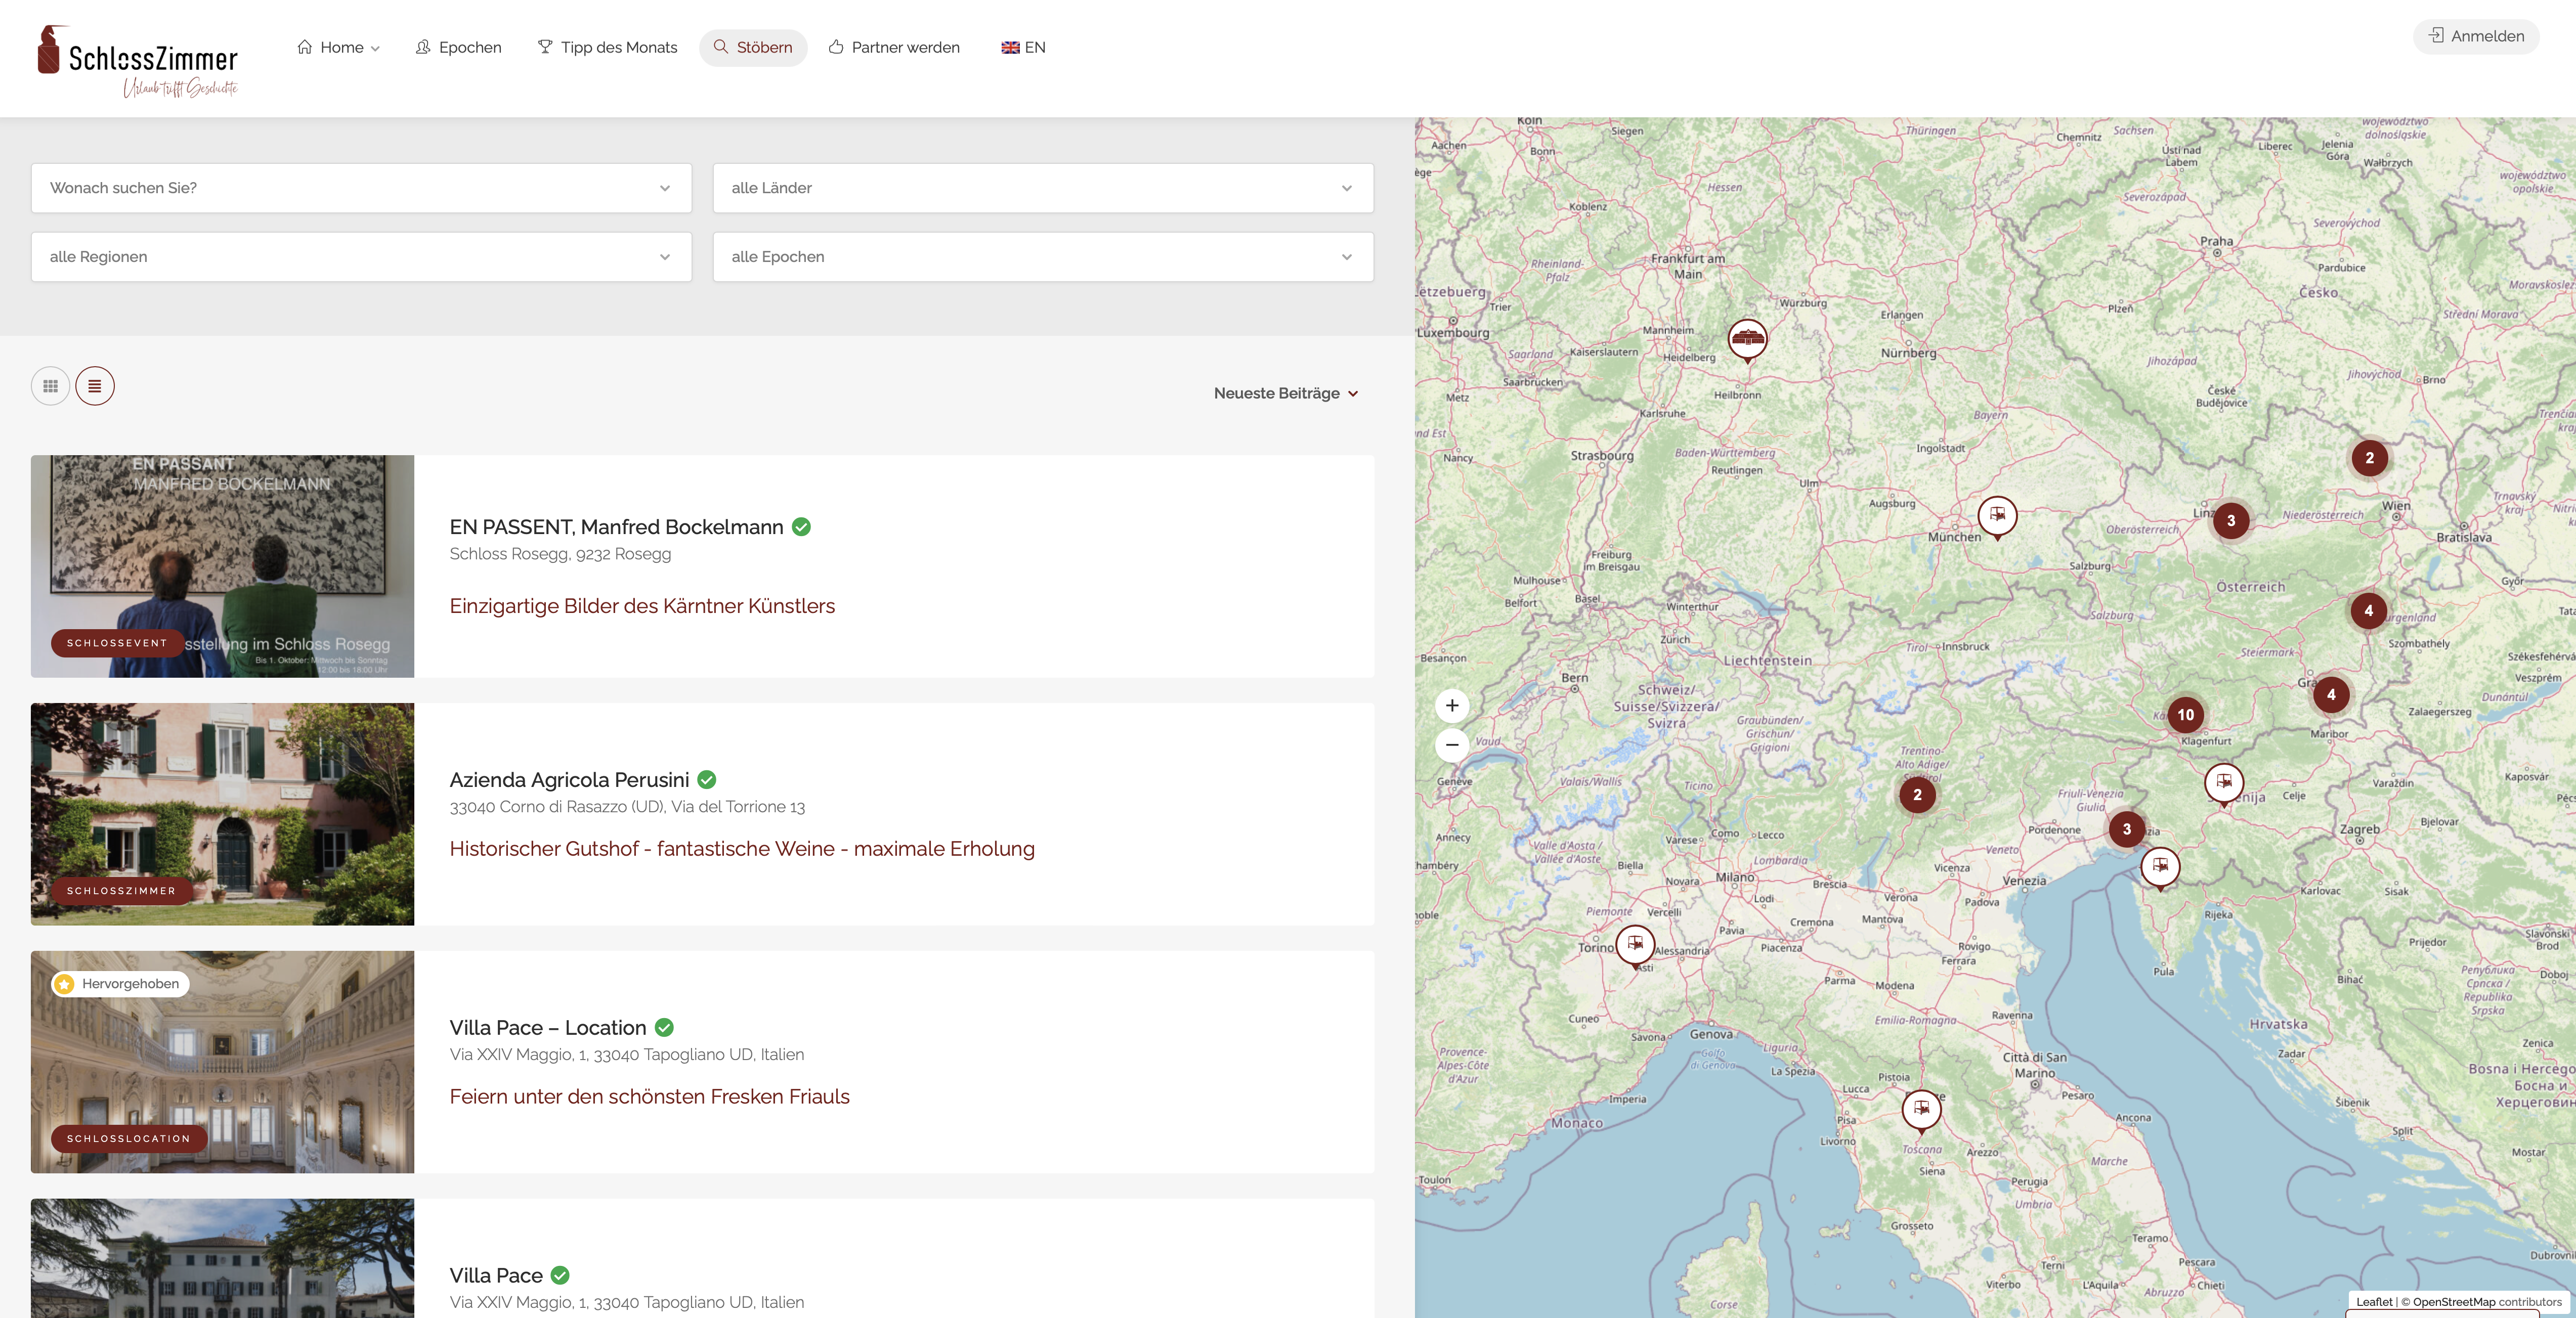Zoom in on the map
The height and width of the screenshot is (1318, 2576).
coord(1452,706)
